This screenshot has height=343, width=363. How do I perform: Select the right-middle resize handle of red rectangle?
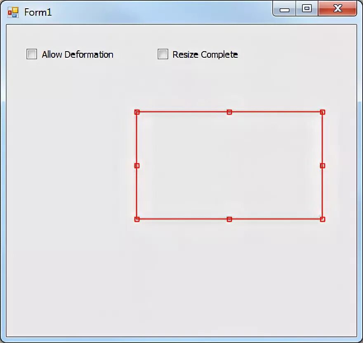tap(323, 166)
